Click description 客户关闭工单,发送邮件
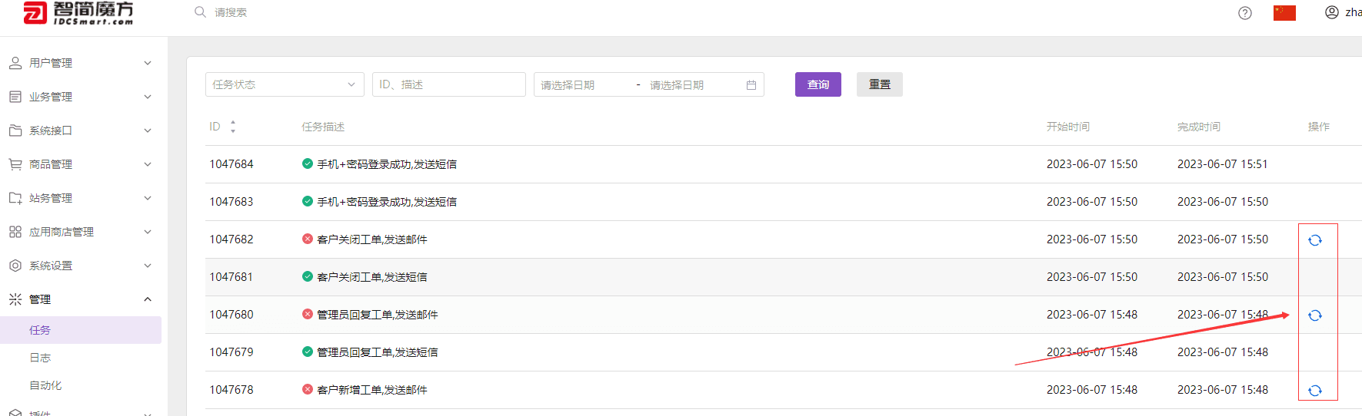The width and height of the screenshot is (1362, 416). click(x=372, y=239)
